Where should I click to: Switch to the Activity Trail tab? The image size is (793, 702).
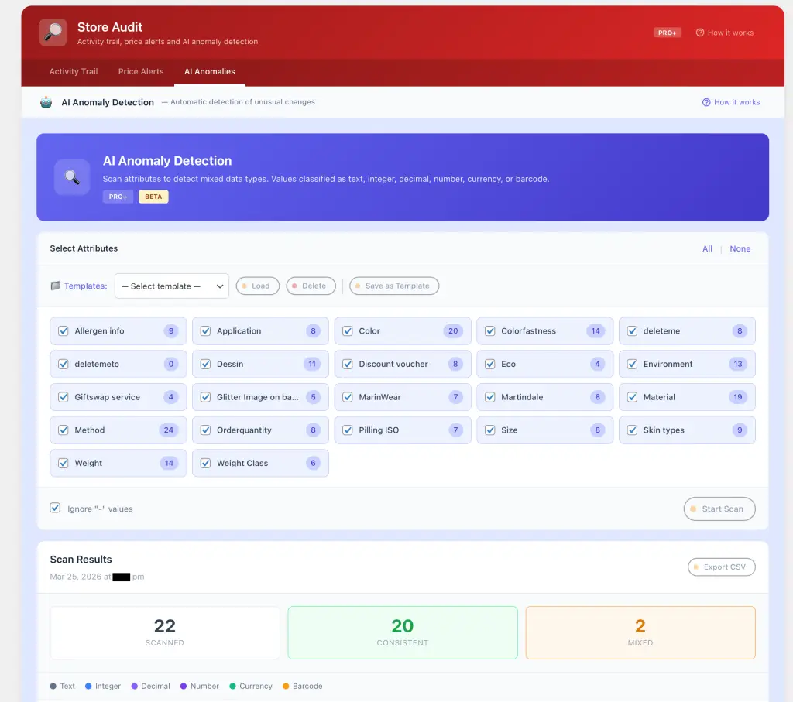tap(74, 72)
